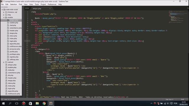Click the file icon beside db.php

(6, 75)
